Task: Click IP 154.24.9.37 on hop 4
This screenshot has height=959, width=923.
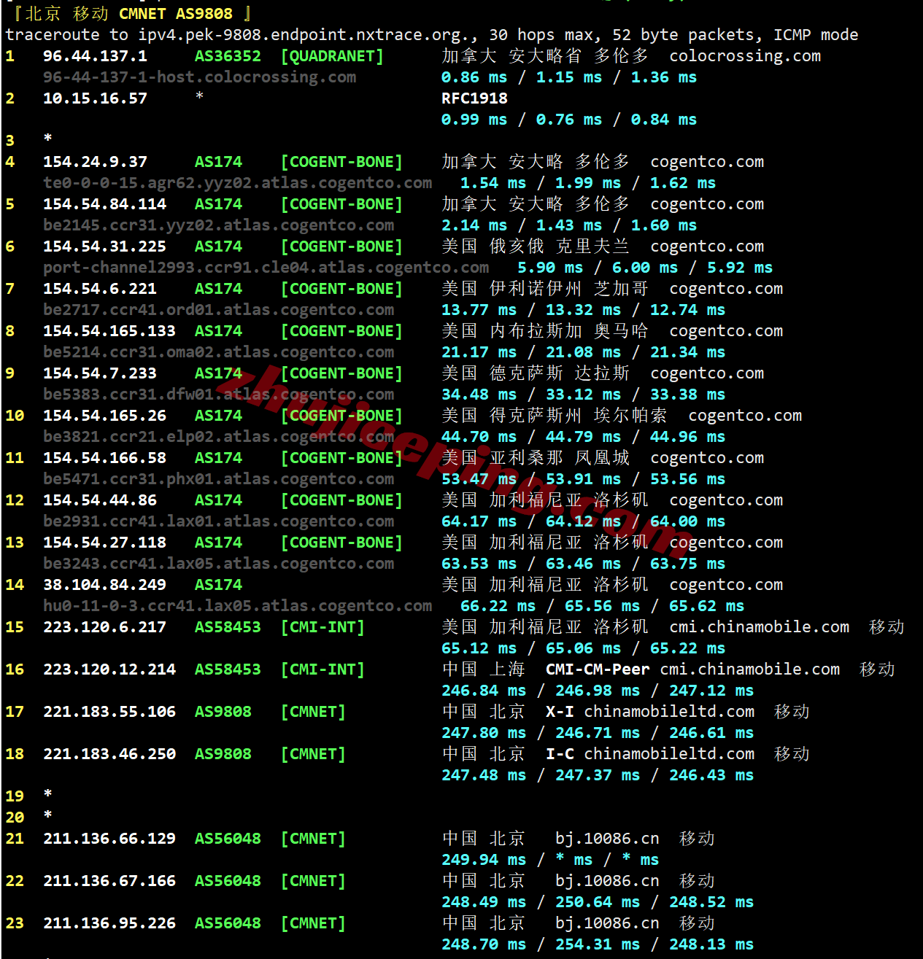Action: click(x=95, y=162)
